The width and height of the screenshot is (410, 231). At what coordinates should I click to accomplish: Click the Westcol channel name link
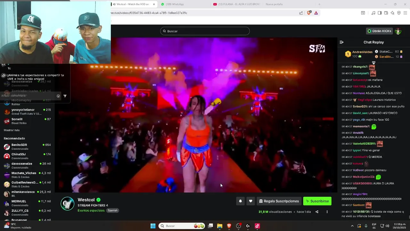pos(87,200)
